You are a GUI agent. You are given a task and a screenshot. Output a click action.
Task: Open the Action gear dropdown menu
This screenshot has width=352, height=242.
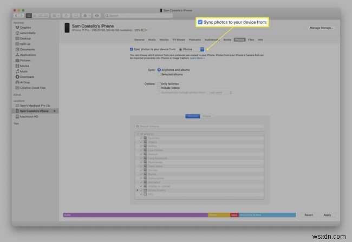87,16
